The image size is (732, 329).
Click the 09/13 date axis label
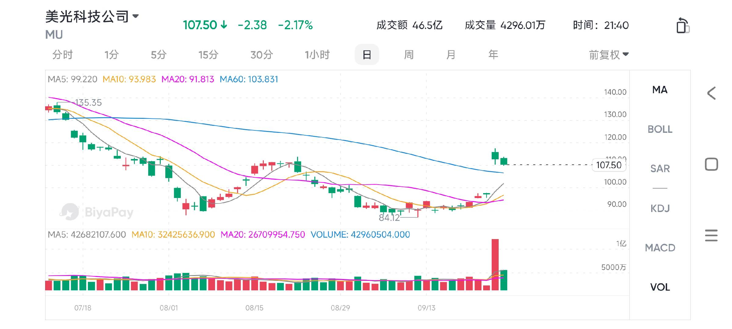[x=426, y=308]
